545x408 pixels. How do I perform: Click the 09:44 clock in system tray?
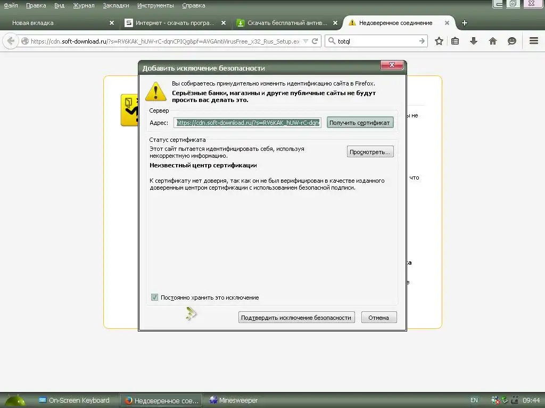click(x=531, y=400)
